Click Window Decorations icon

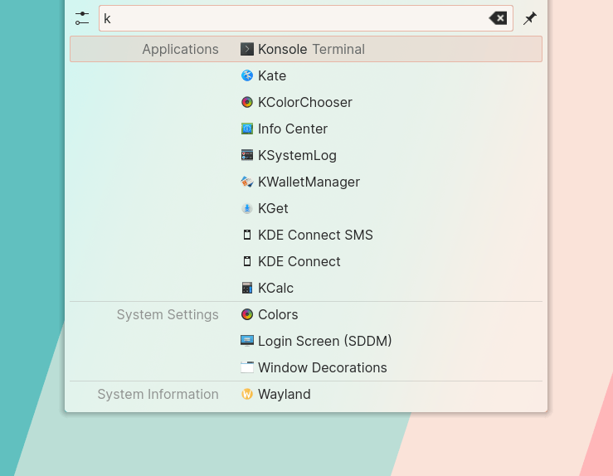(247, 367)
